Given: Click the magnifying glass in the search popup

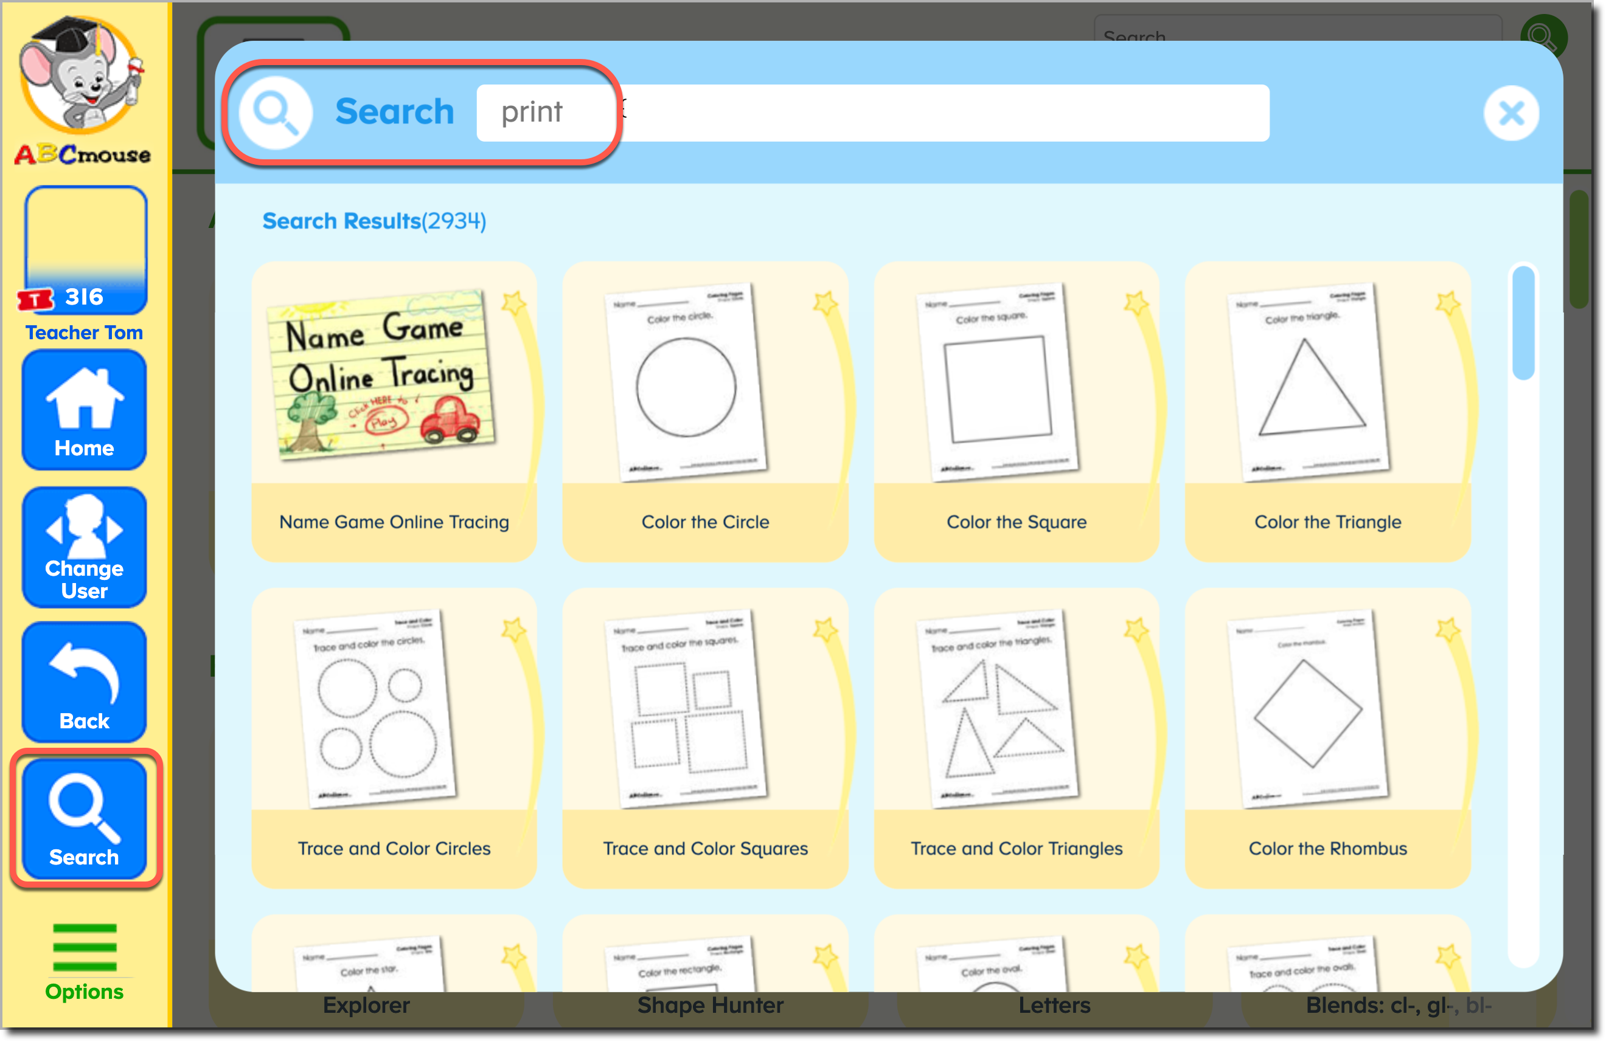Looking at the screenshot, I should (276, 112).
